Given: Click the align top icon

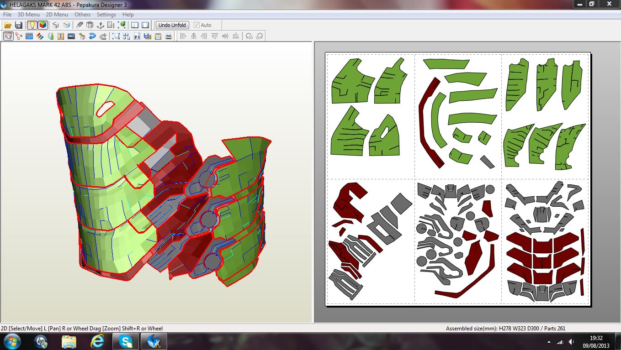Looking at the screenshot, I should [x=215, y=36].
